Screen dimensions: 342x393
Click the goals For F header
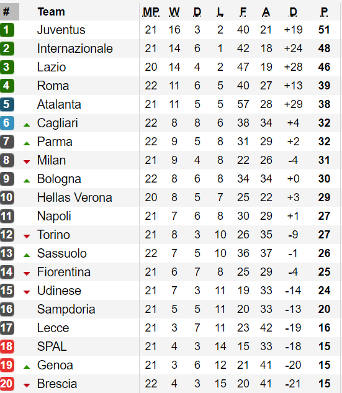[243, 12]
